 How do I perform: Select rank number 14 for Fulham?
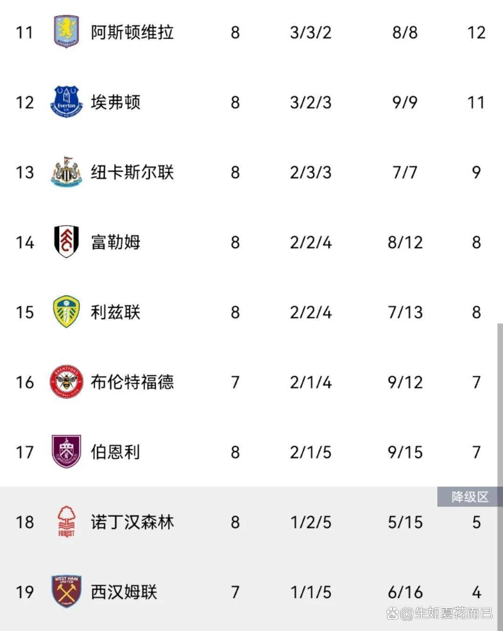[x=25, y=243]
